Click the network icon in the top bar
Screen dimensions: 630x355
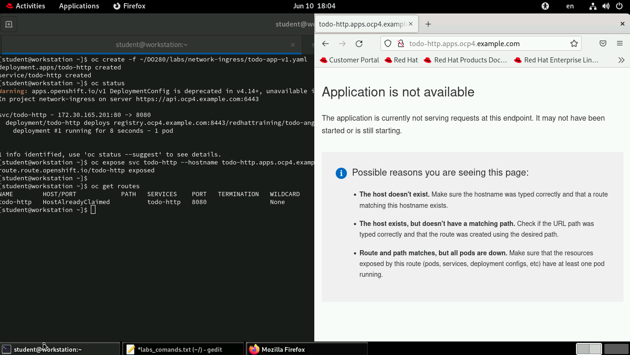click(x=593, y=6)
